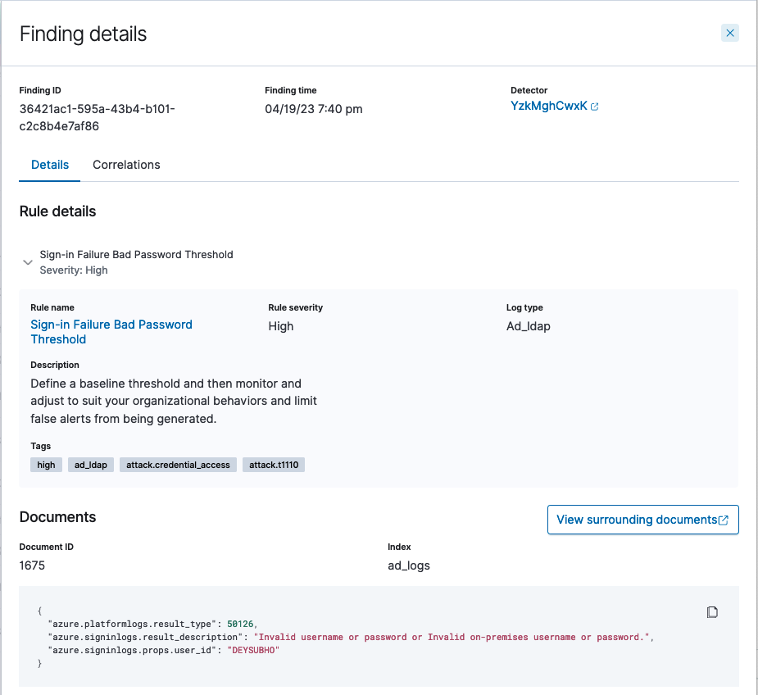The height and width of the screenshot is (695, 758).
Task: Switch to the Details tab
Action: (49, 165)
